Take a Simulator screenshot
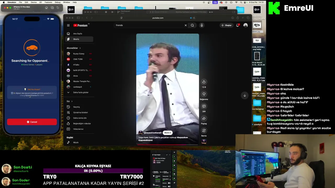 (52, 8)
